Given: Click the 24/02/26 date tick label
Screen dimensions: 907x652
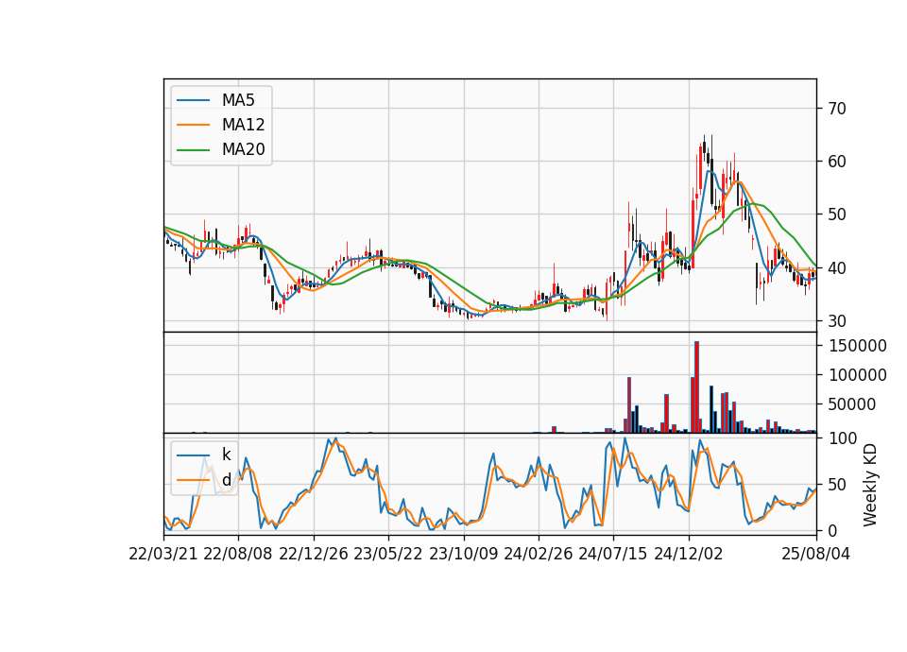Looking at the screenshot, I should click(x=539, y=554).
